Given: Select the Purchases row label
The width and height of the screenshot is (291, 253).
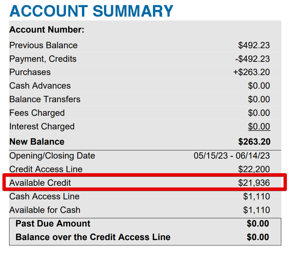Looking at the screenshot, I should point(30,72).
